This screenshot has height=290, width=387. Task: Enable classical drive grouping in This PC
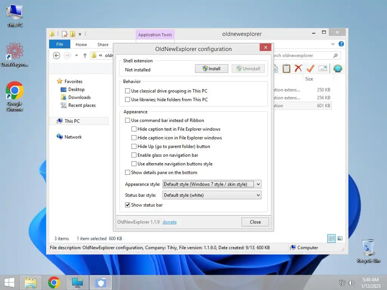point(127,91)
